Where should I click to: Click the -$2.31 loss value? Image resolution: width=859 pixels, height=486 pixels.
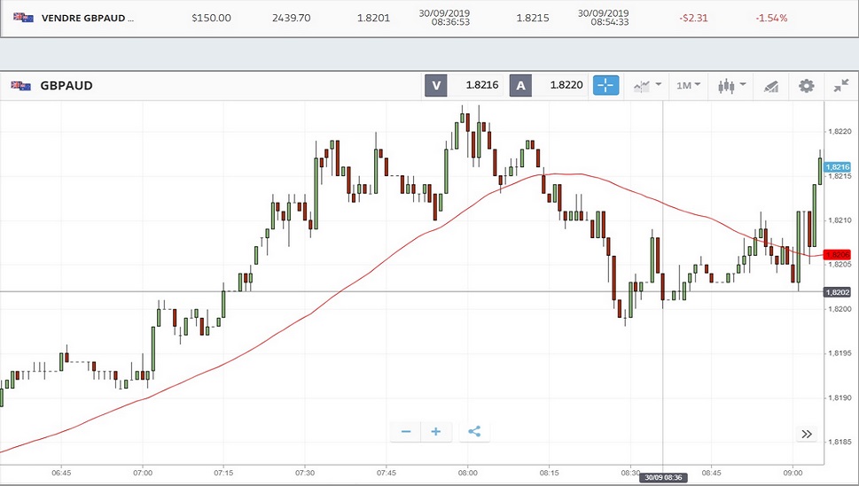pos(693,18)
